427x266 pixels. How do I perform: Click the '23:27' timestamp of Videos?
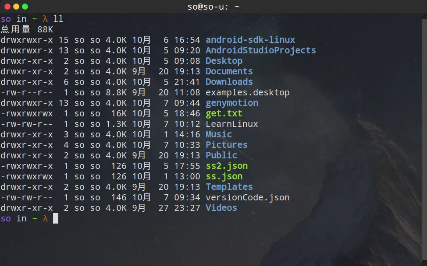pos(187,208)
